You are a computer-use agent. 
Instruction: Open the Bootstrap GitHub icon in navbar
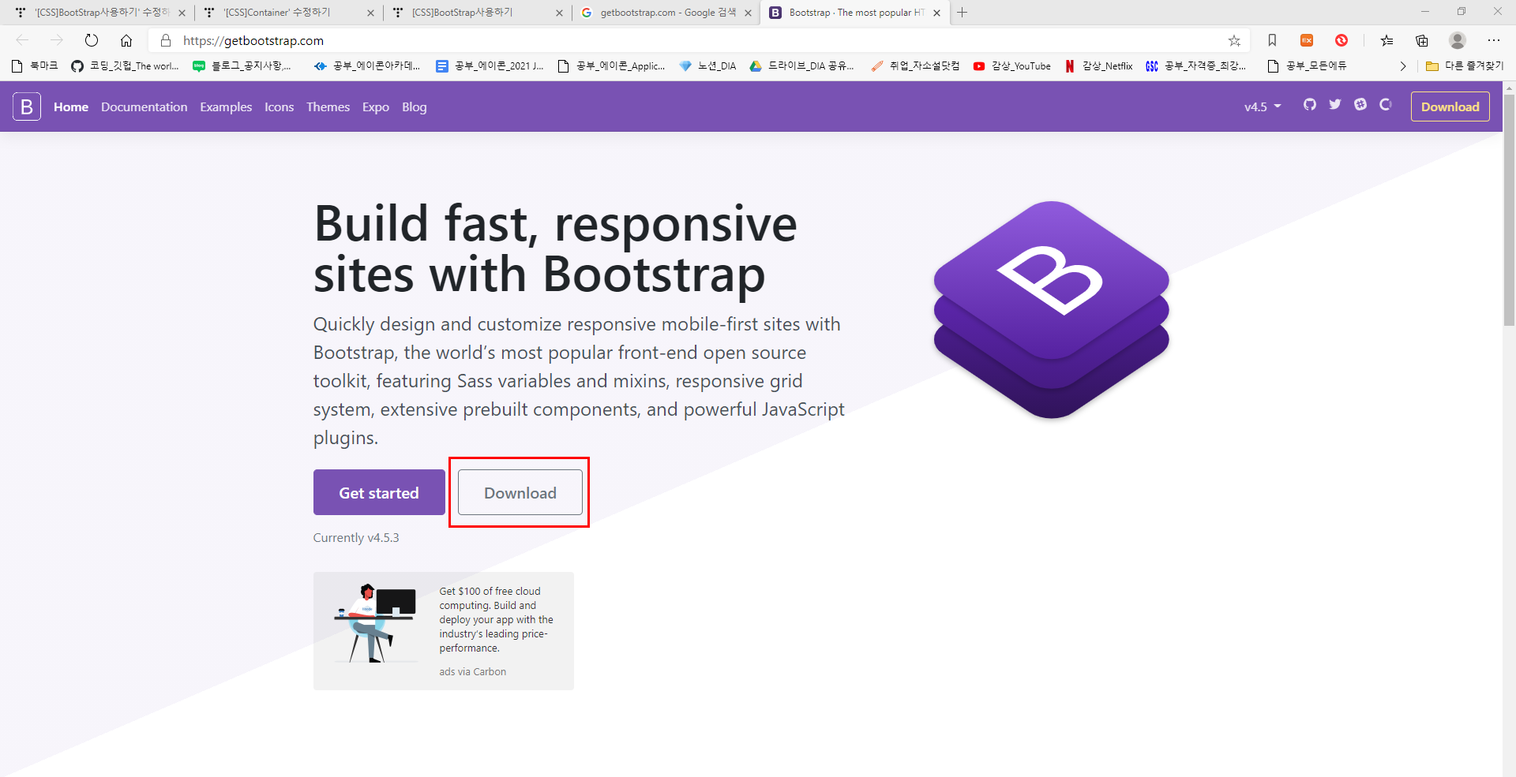point(1310,104)
